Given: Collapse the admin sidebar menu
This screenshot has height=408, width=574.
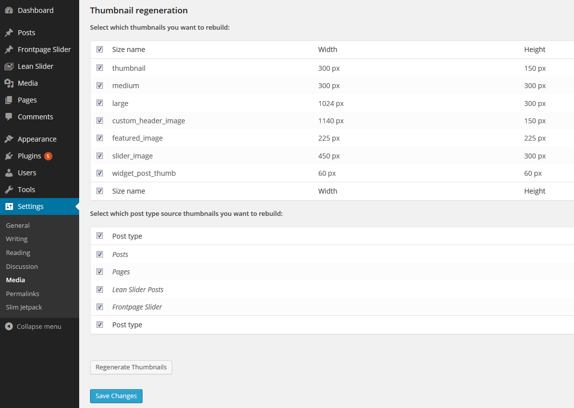Looking at the screenshot, I should pyautogui.click(x=32, y=326).
